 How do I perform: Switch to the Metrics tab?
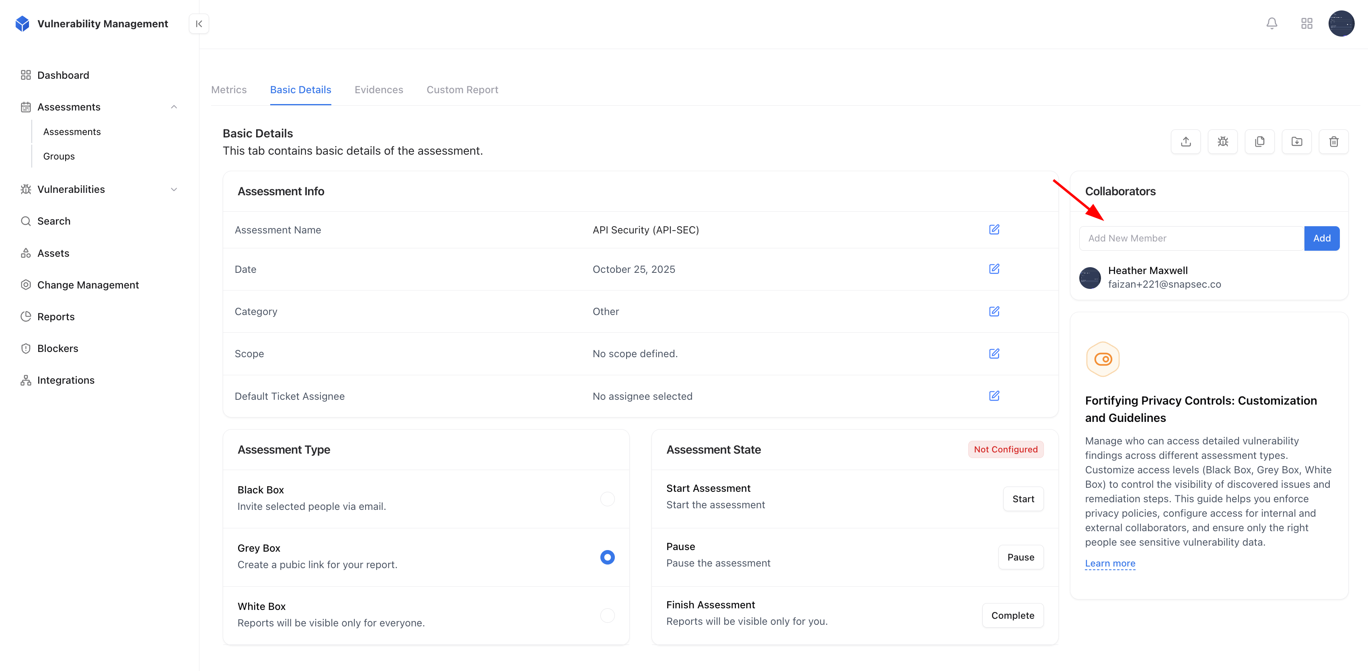[x=228, y=90]
